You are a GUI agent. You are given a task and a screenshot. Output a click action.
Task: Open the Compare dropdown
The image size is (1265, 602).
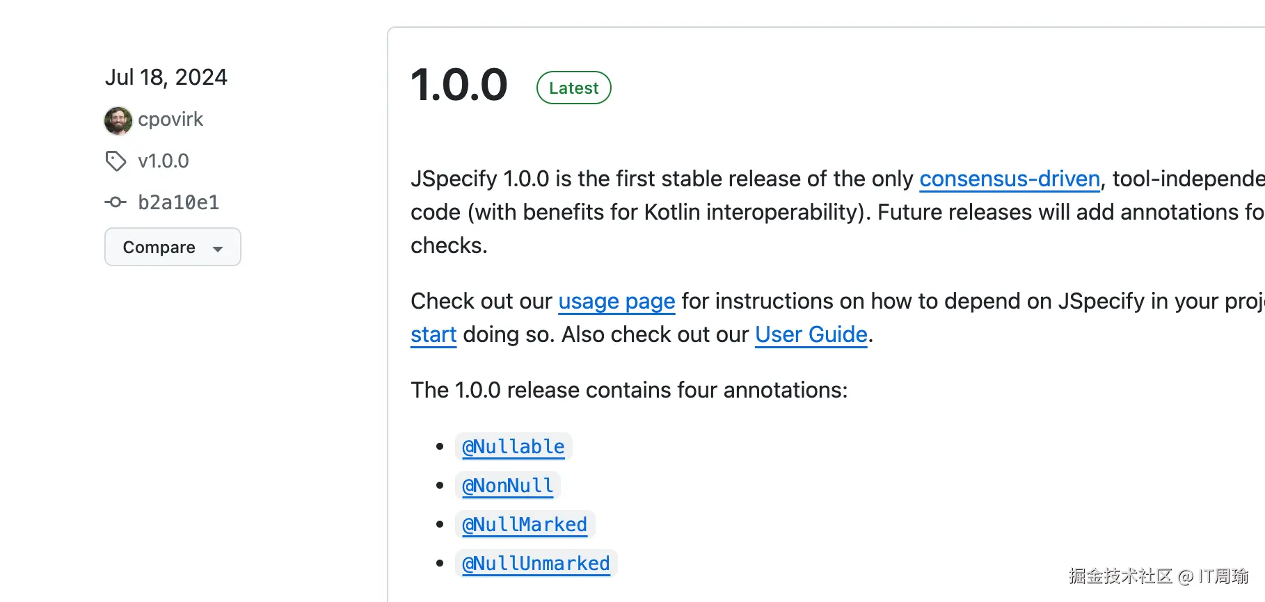click(x=173, y=247)
